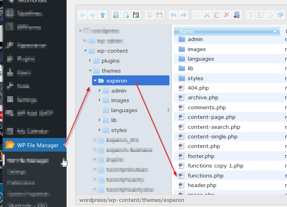Select experon folder in tree

click(x=131, y=81)
